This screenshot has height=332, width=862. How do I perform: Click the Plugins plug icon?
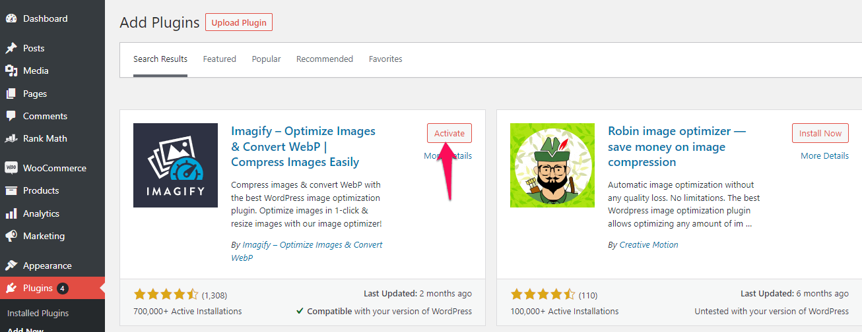pyautogui.click(x=11, y=288)
